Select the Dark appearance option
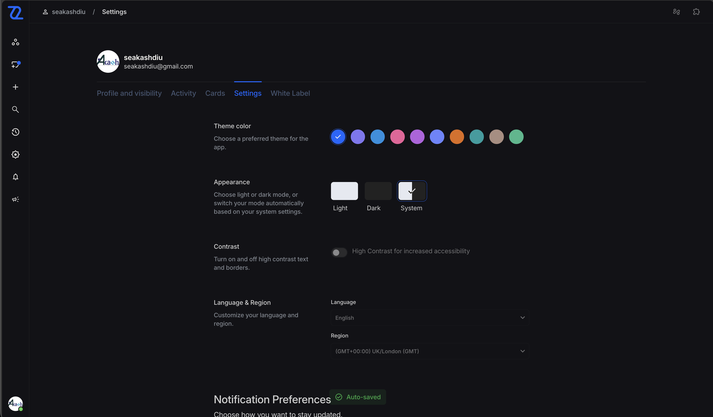This screenshot has width=713, height=417. pyautogui.click(x=378, y=191)
